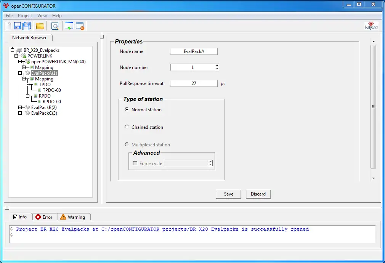Click the Warning tab triangle icon
This screenshot has height=263, width=385.
pyautogui.click(x=63, y=216)
